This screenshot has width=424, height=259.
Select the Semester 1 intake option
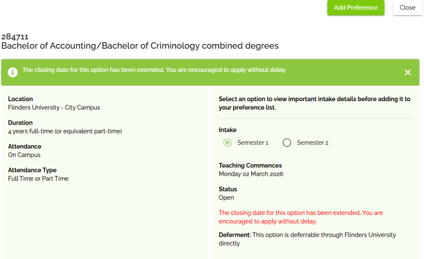[x=227, y=143]
